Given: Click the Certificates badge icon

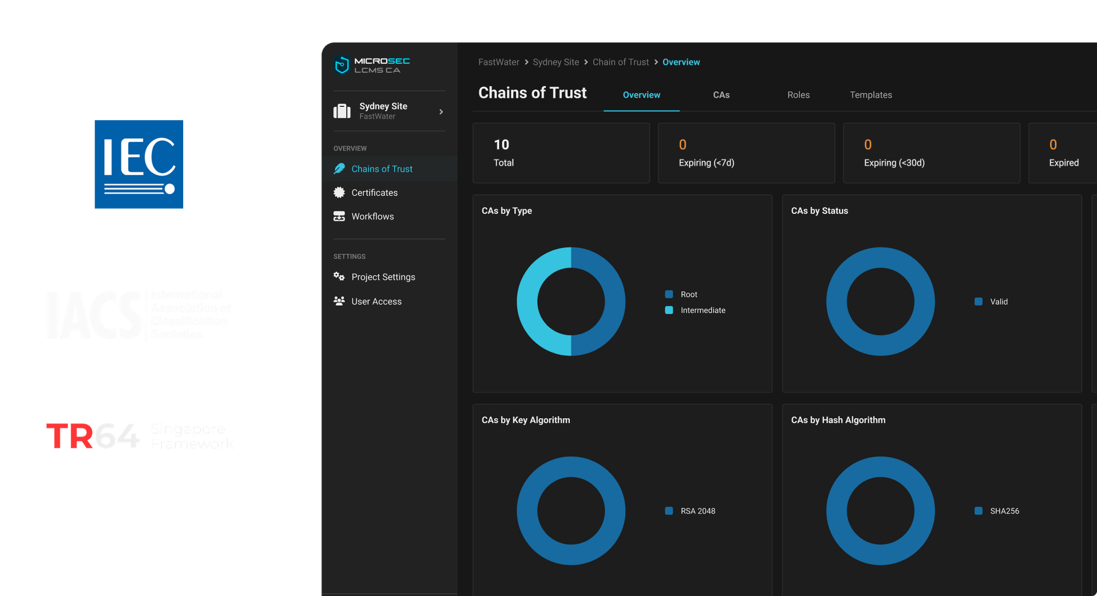Looking at the screenshot, I should tap(340, 192).
